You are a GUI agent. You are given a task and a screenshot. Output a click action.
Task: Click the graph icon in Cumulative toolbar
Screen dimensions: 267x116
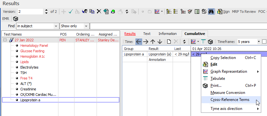pyautogui.click(x=193, y=42)
